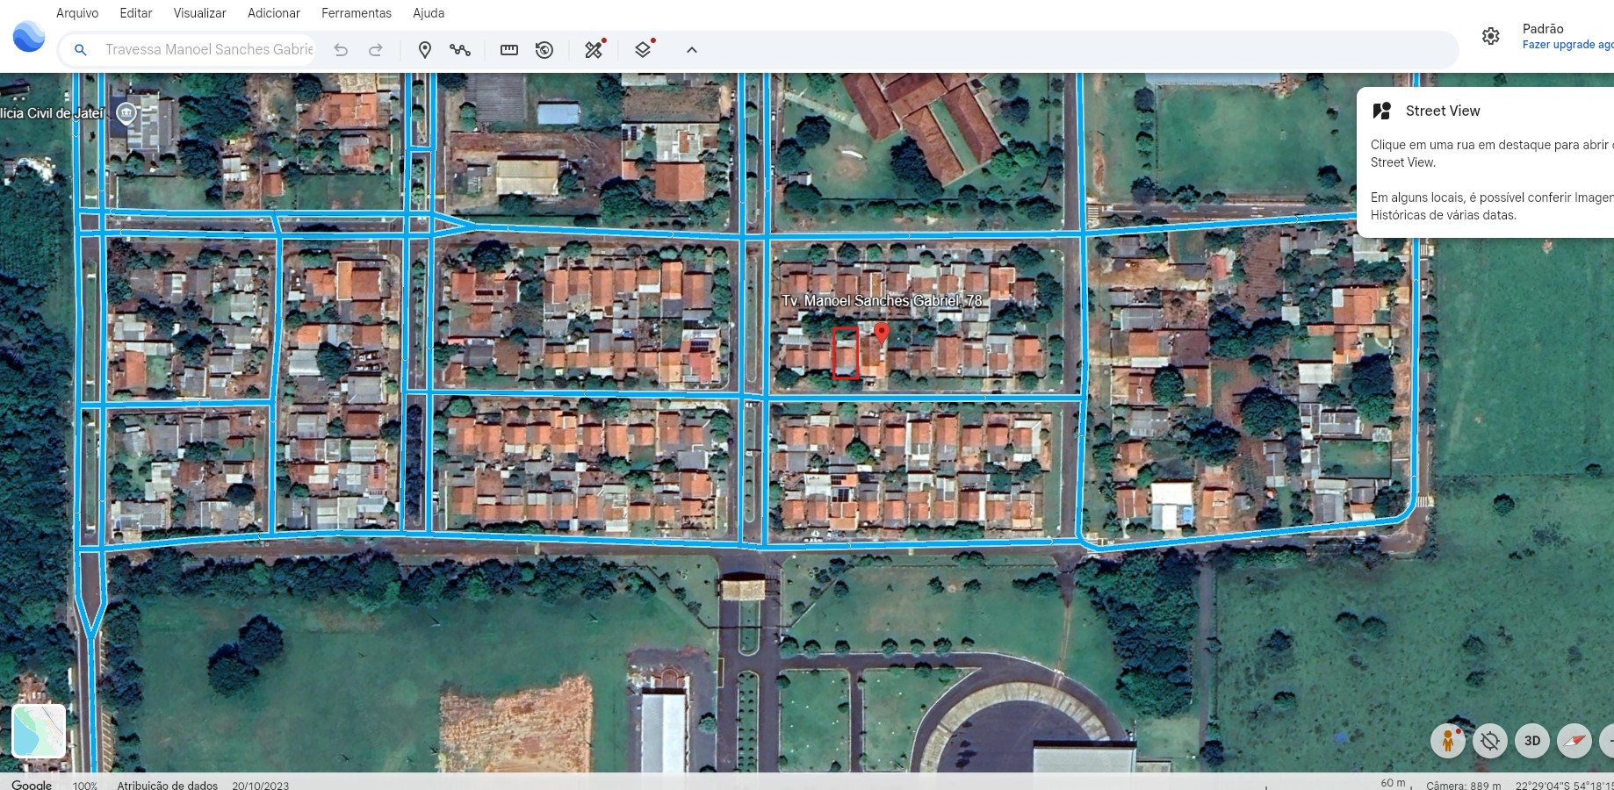Image resolution: width=1614 pixels, height=790 pixels.
Task: Open settings gear icon
Action: tap(1491, 36)
